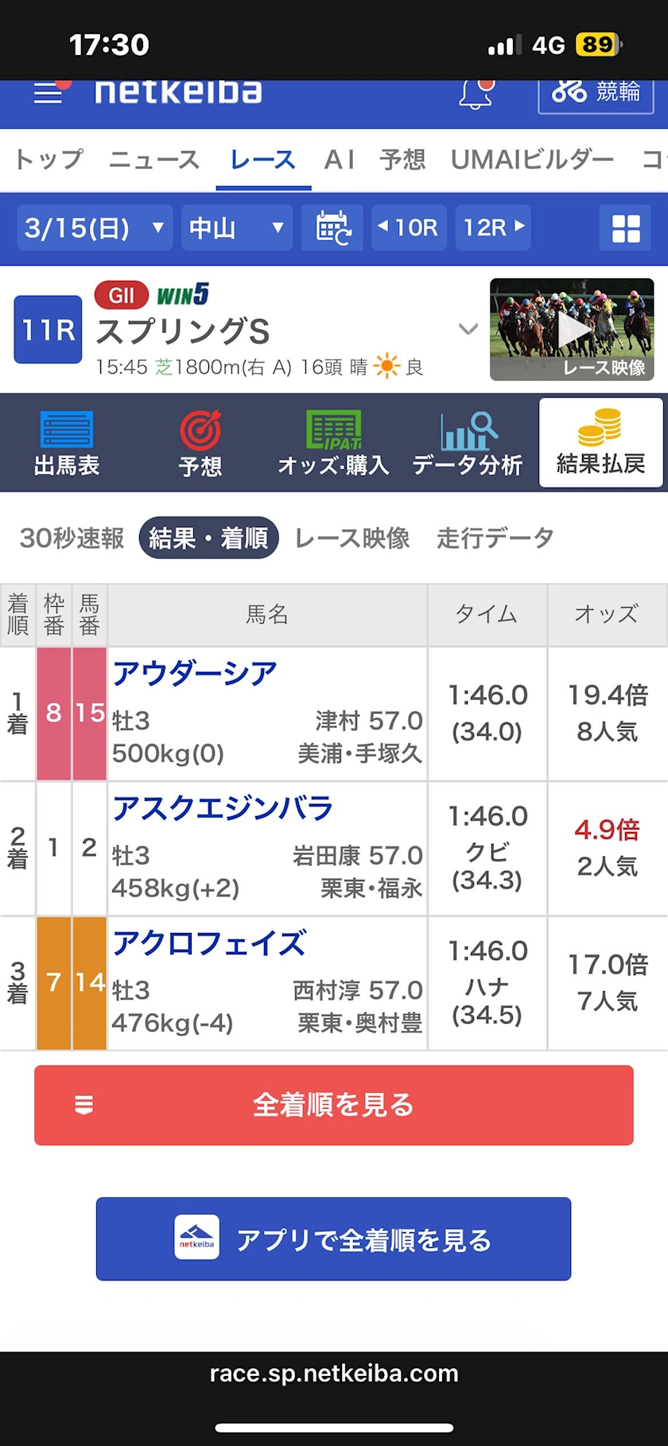Switch to レース映像 view

tap(351, 538)
